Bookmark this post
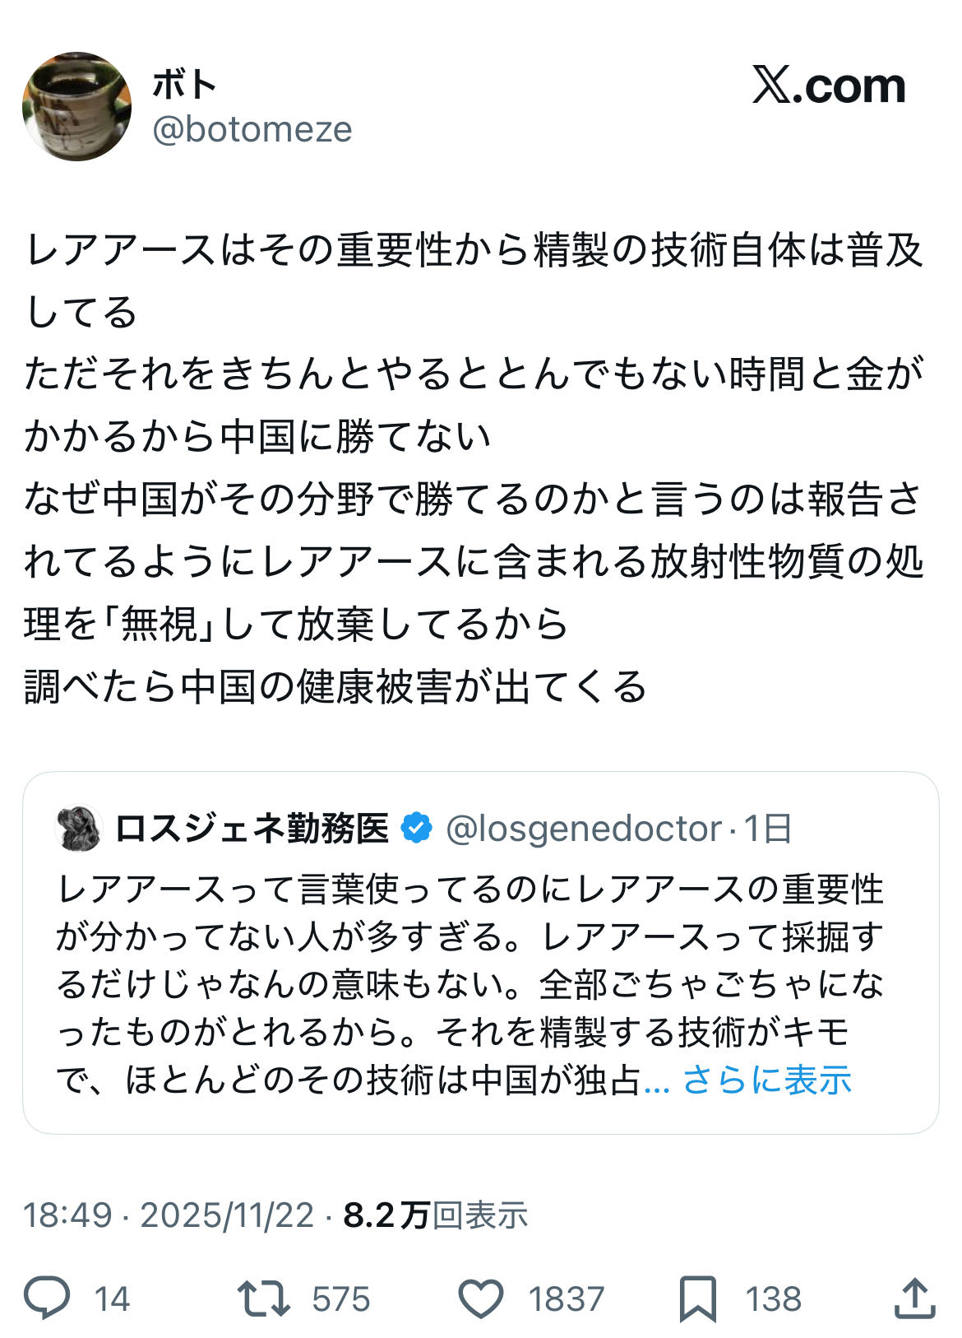 (x=697, y=1299)
